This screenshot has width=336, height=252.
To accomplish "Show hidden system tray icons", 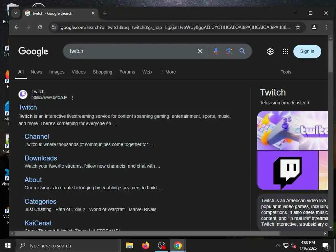I will click(x=278, y=245).
